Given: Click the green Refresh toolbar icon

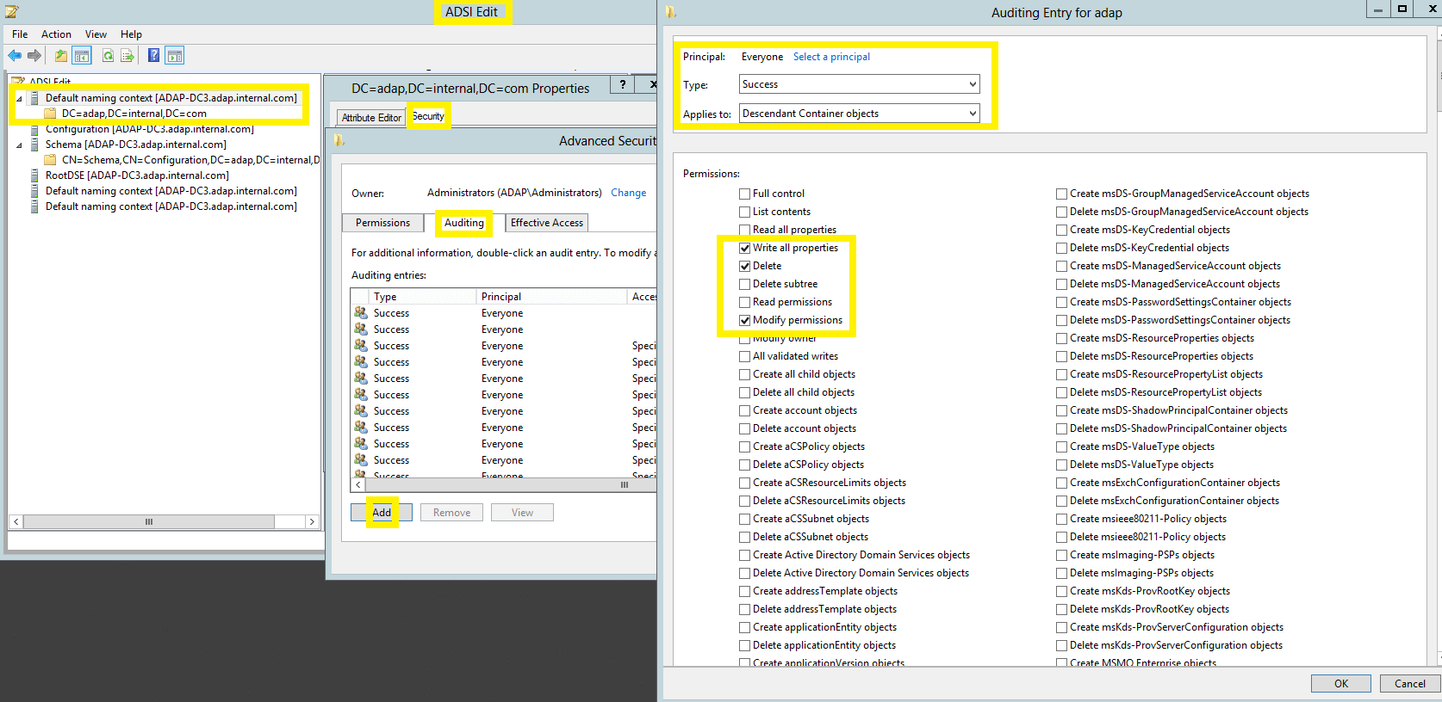Looking at the screenshot, I should click(108, 56).
